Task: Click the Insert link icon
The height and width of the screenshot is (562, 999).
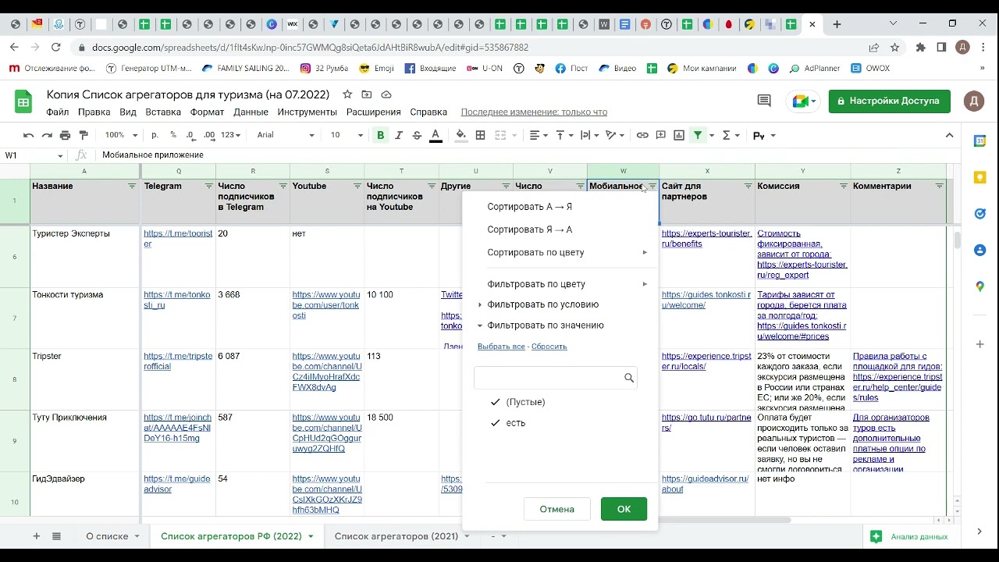Action: click(x=642, y=135)
